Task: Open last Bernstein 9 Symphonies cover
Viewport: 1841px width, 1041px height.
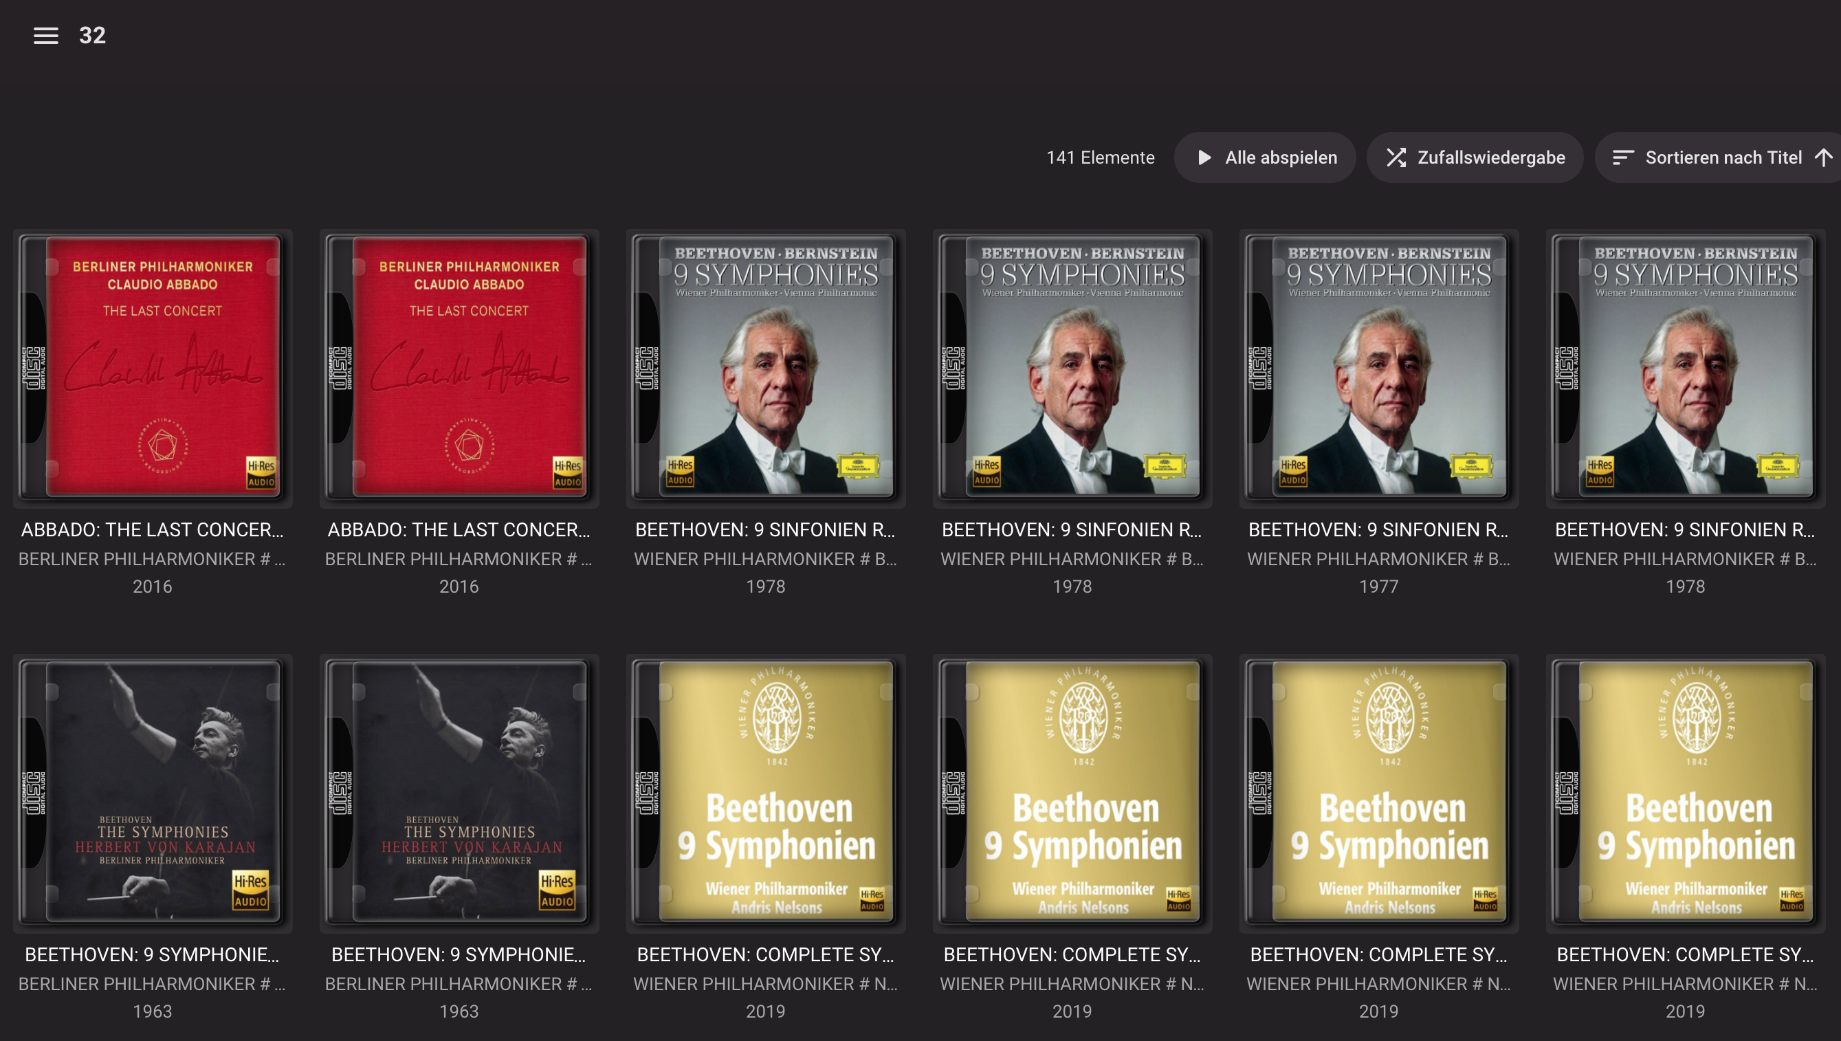Action: tap(1685, 366)
